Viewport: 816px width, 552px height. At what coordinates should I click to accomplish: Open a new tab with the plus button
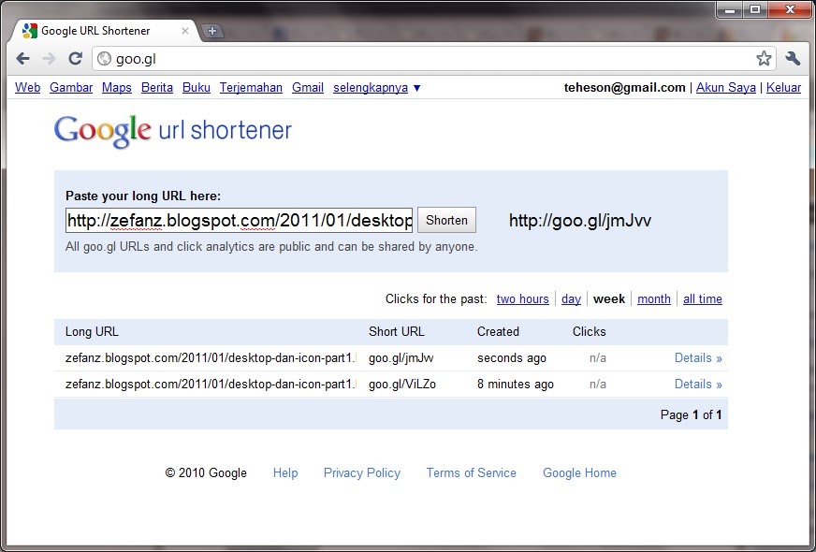pos(211,31)
